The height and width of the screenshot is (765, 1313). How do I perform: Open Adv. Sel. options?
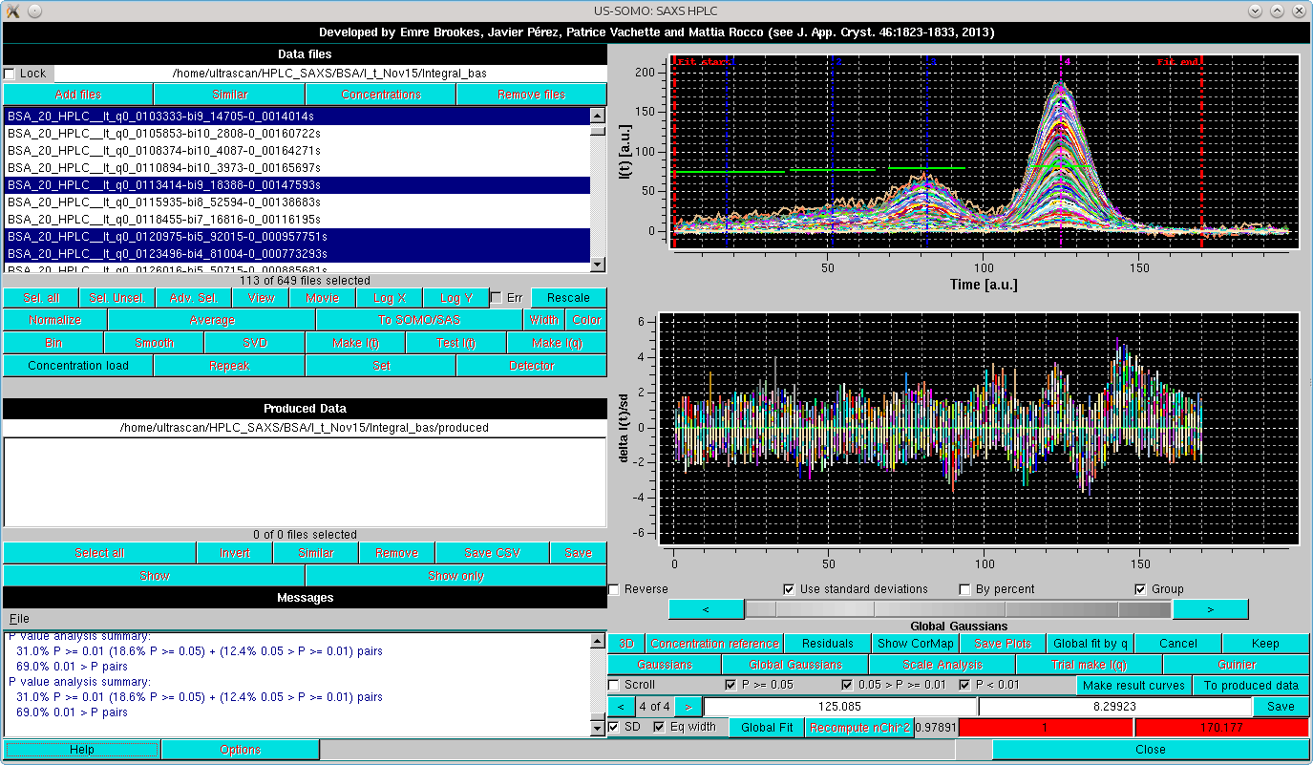click(x=194, y=298)
